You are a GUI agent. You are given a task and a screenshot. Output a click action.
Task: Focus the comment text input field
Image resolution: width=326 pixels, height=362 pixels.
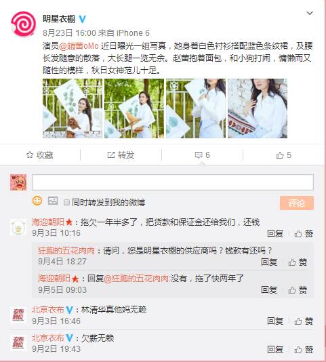[173, 182]
